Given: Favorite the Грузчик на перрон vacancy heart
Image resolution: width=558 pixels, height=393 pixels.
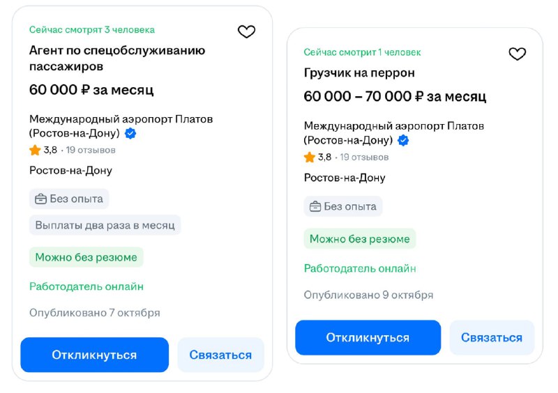Looking at the screenshot, I should (517, 54).
